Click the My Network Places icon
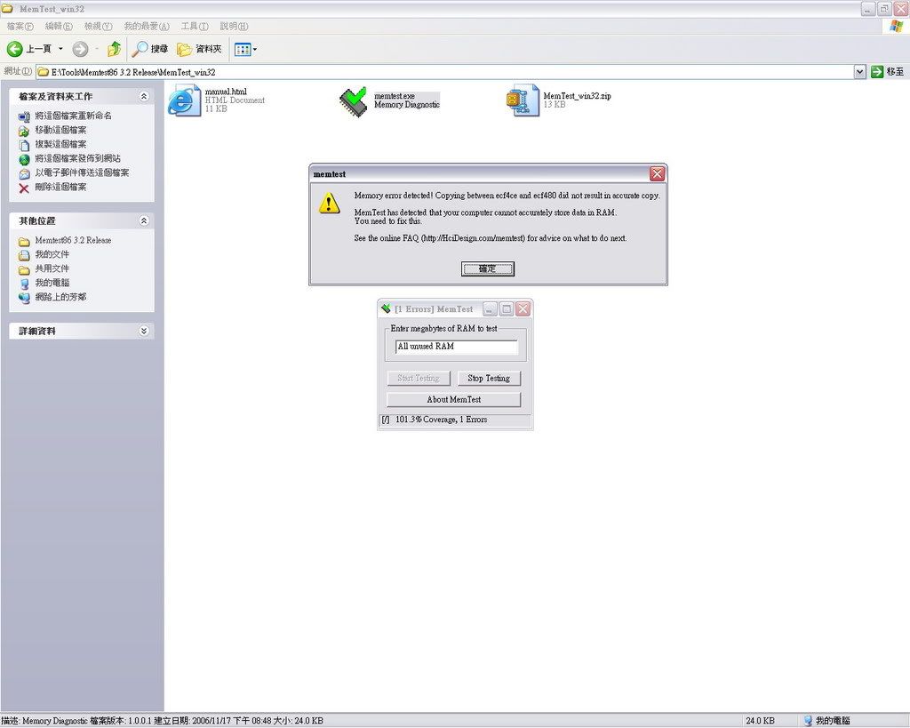Screen dimensions: 910x728 pyautogui.click(x=24, y=298)
